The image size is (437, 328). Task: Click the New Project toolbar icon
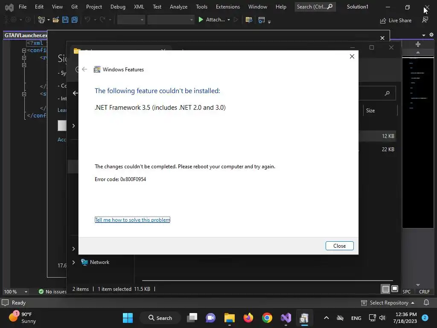tap(41, 20)
